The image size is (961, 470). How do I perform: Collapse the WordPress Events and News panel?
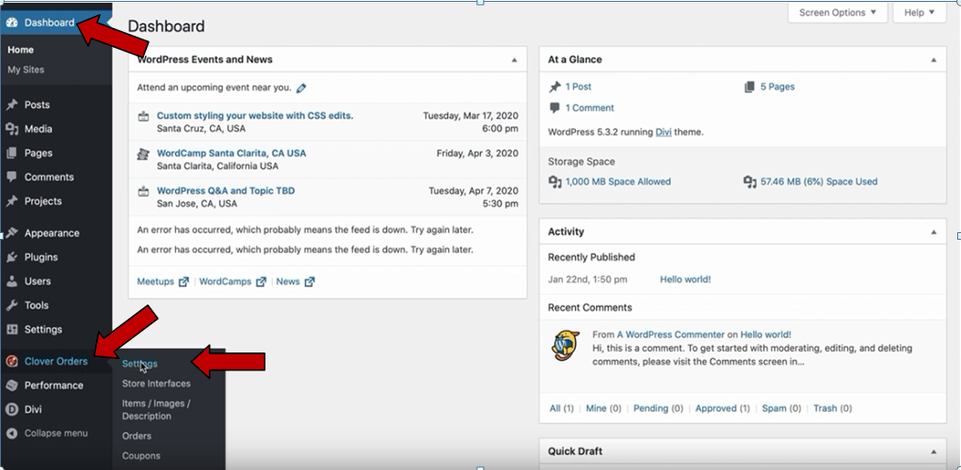click(514, 60)
